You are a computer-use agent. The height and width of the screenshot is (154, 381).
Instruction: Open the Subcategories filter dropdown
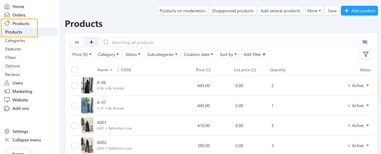162,54
